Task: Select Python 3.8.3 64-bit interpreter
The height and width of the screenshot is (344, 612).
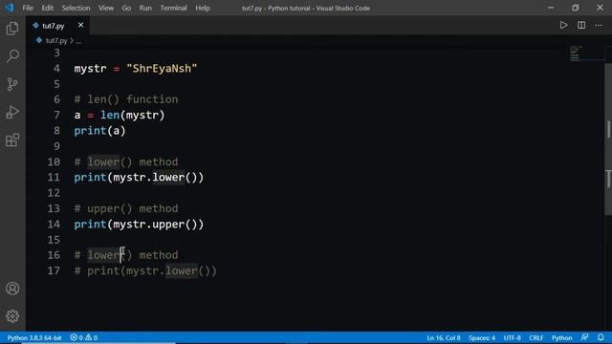Action: tap(34, 337)
